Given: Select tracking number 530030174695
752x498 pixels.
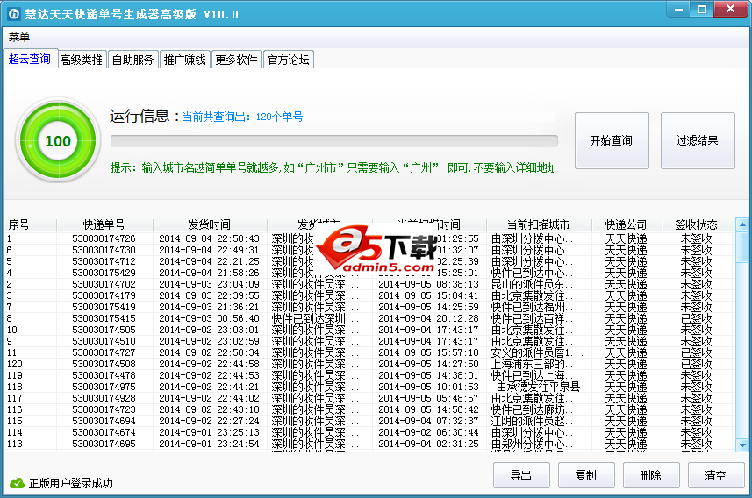Looking at the screenshot, I should coord(104,444).
